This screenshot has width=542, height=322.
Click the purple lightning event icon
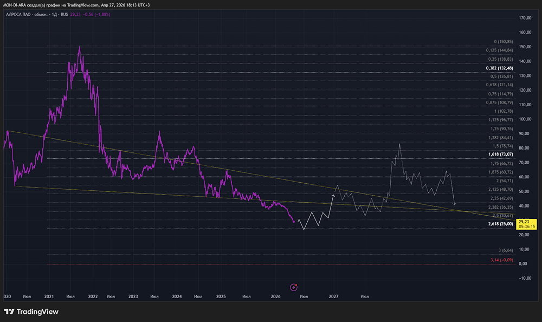(293, 287)
